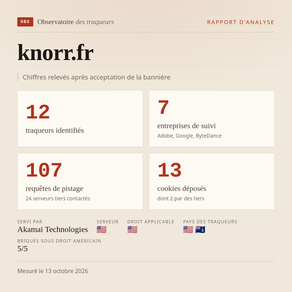Click the Adobe, Google, ByteDance list
Screen dimensions: 292x292
[x=189, y=136]
